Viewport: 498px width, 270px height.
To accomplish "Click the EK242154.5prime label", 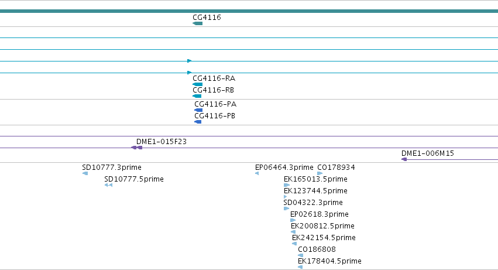I will pos(324,238).
